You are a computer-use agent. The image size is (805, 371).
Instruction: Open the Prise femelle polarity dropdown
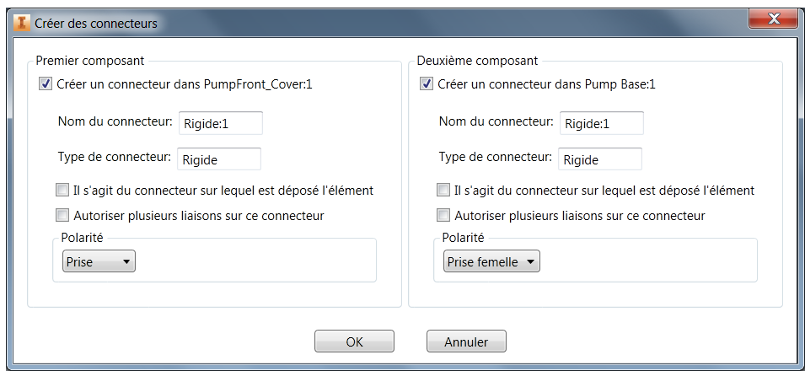click(x=491, y=262)
